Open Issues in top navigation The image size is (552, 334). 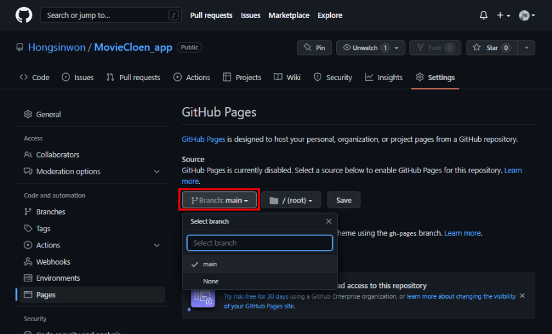251,15
